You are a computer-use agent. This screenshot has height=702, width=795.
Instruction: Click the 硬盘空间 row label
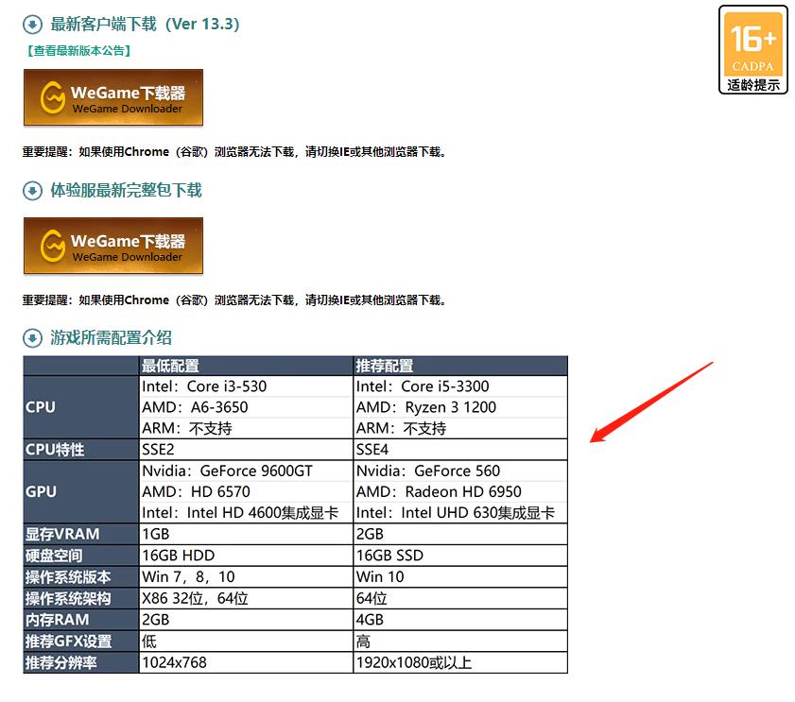[81, 556]
